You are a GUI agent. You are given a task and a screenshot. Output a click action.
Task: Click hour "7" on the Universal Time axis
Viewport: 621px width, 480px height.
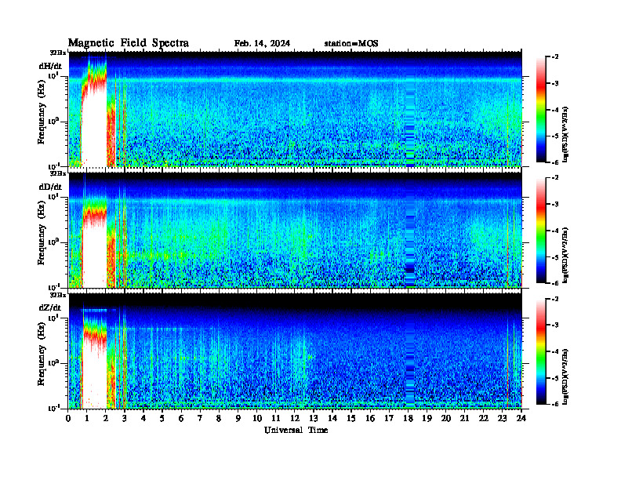(x=200, y=419)
